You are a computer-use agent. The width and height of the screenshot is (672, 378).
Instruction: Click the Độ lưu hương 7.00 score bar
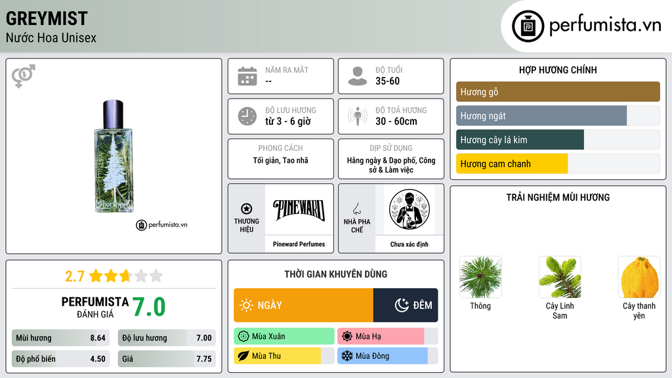pyautogui.click(x=167, y=338)
